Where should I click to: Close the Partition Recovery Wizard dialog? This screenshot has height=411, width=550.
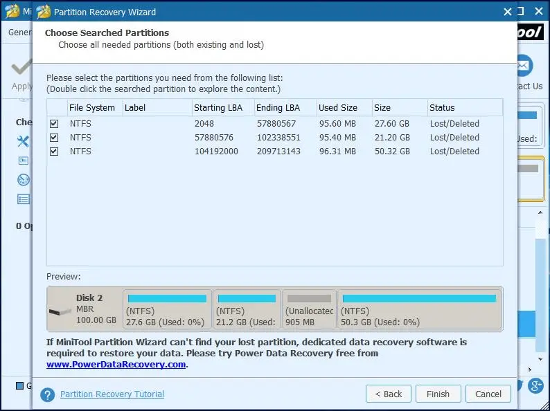[x=507, y=12]
